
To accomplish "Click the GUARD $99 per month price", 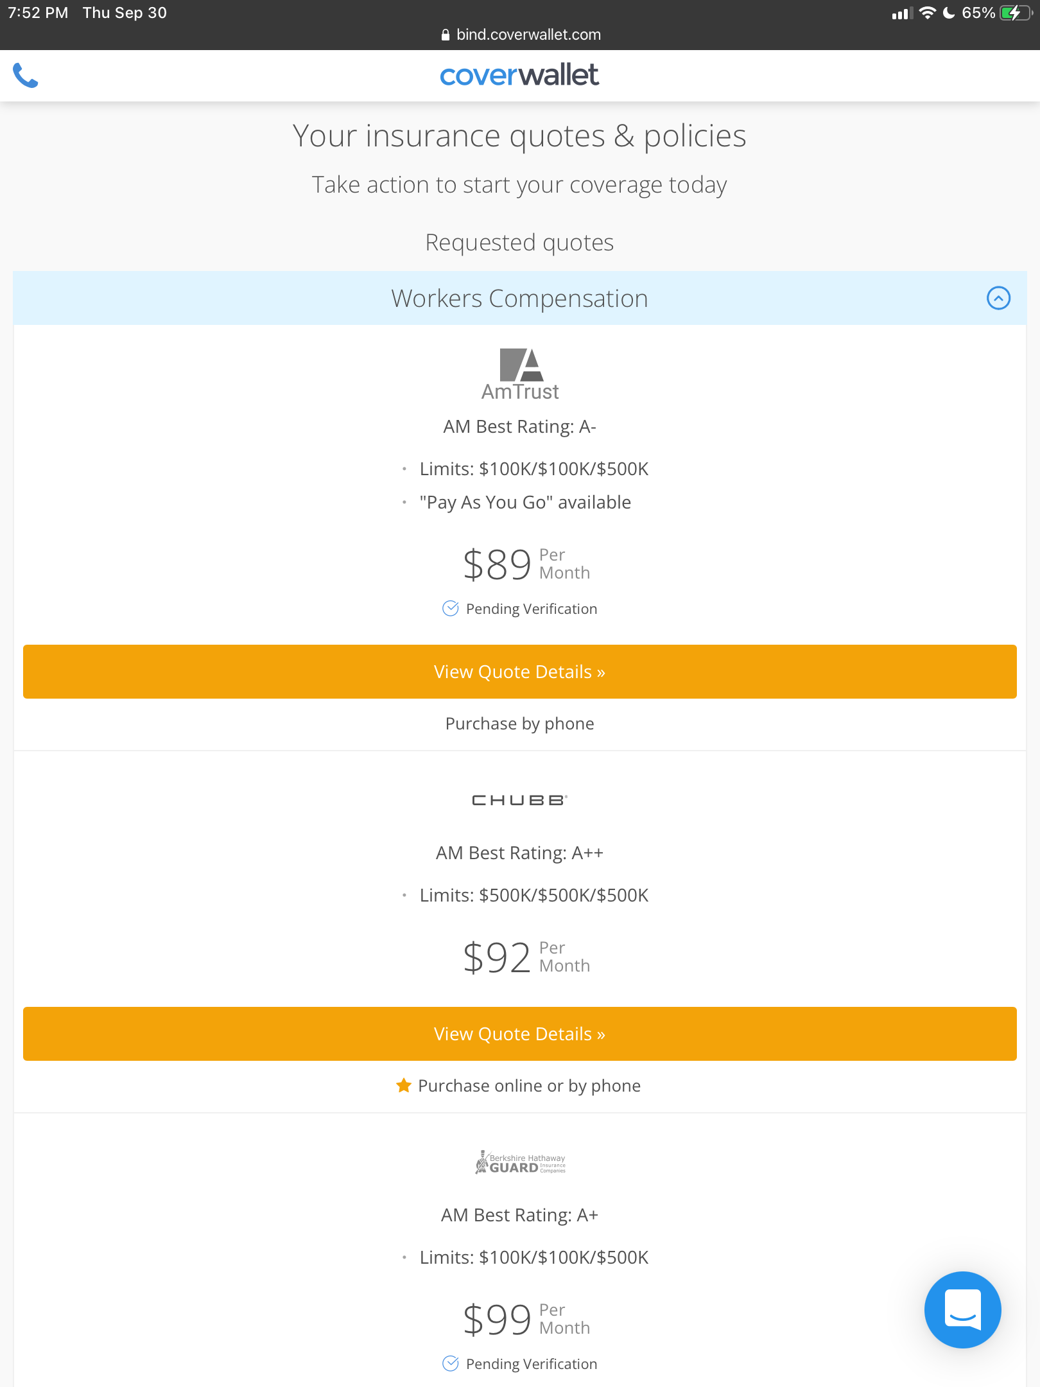I will click(x=525, y=1320).
